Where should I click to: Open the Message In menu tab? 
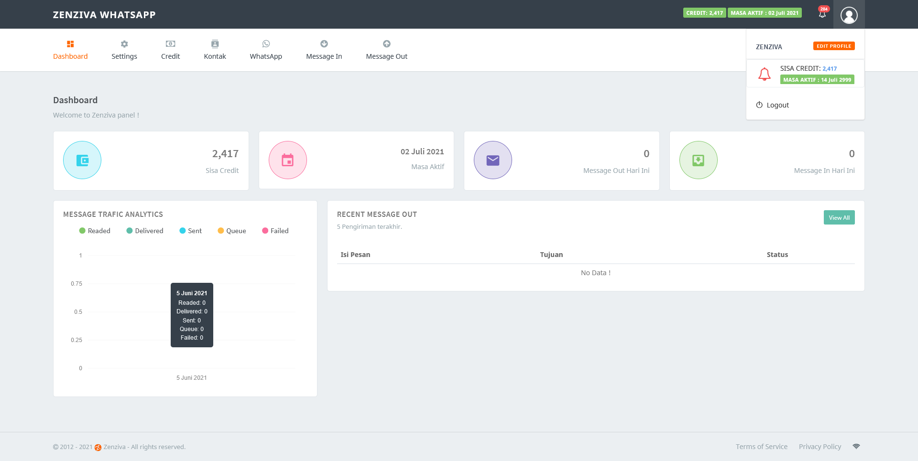click(x=324, y=50)
